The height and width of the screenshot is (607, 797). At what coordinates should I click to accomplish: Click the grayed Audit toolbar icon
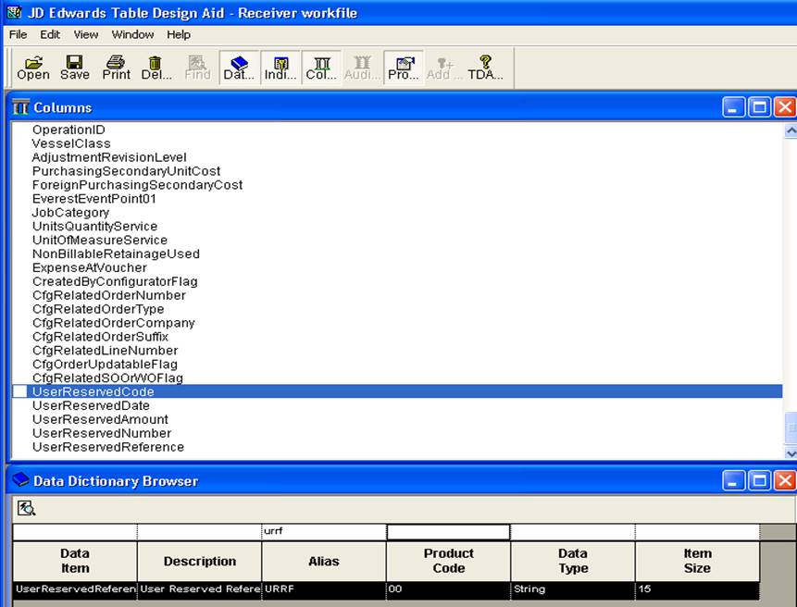click(x=362, y=68)
